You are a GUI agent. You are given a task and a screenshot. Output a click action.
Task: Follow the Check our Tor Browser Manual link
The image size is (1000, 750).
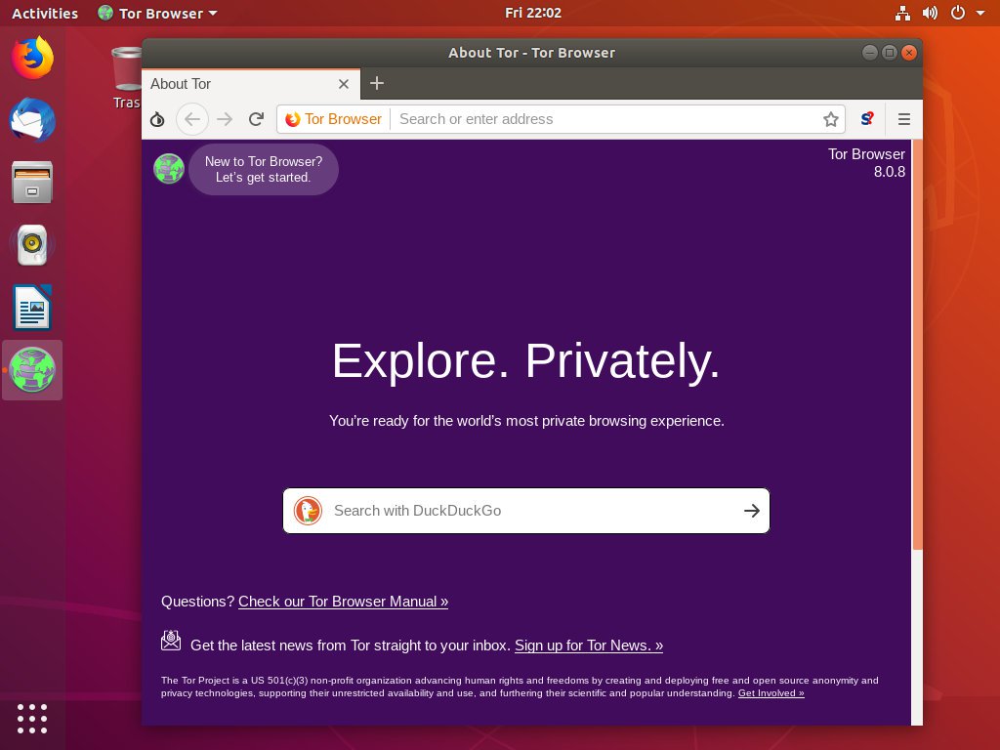[343, 602]
